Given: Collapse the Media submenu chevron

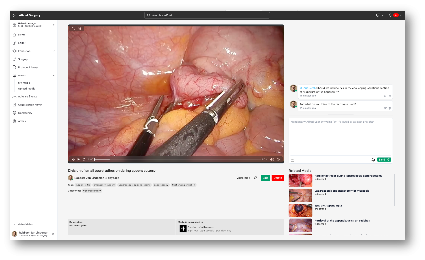Looking at the screenshot, I should [x=54, y=75].
